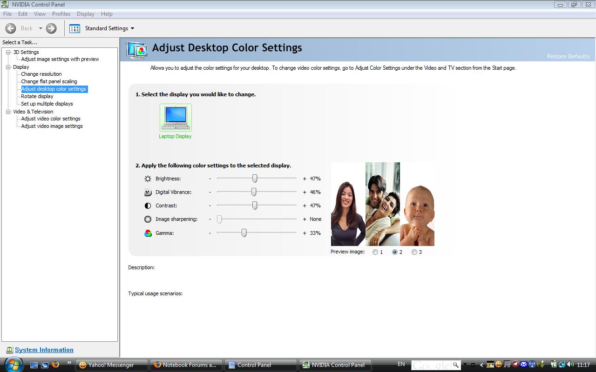The height and width of the screenshot is (372, 596).
Task: Click the wireless antenna tray icon
Action: tap(532, 365)
